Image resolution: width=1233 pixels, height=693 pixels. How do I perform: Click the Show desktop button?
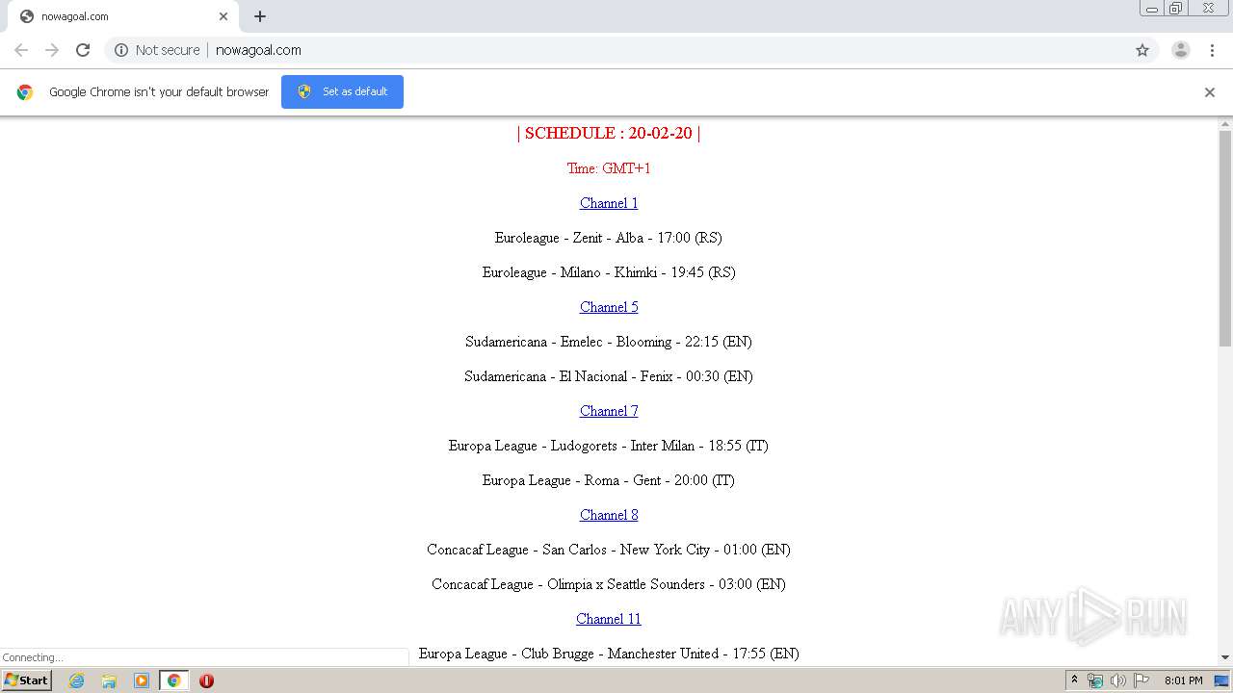pos(1223,680)
